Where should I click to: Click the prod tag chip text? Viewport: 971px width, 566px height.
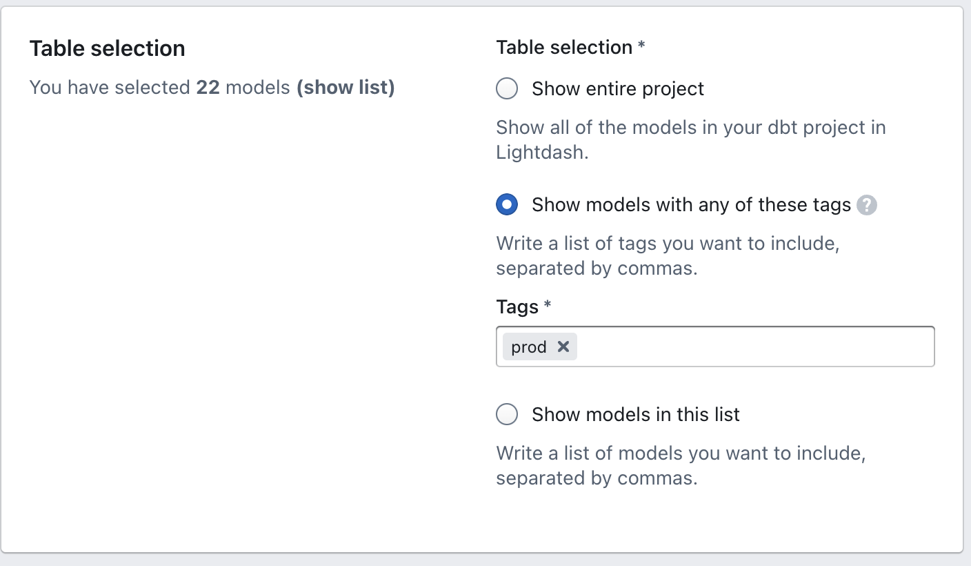529,347
